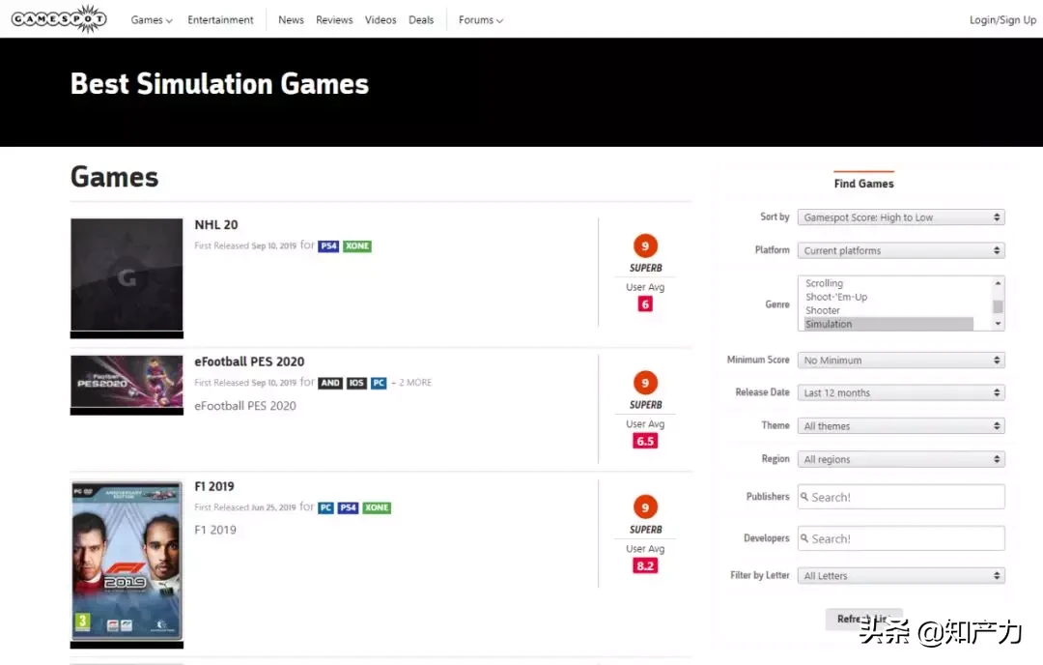This screenshot has width=1043, height=665.
Task: Select Shoot-'Em-Up in the Genre list
Action: point(836,297)
